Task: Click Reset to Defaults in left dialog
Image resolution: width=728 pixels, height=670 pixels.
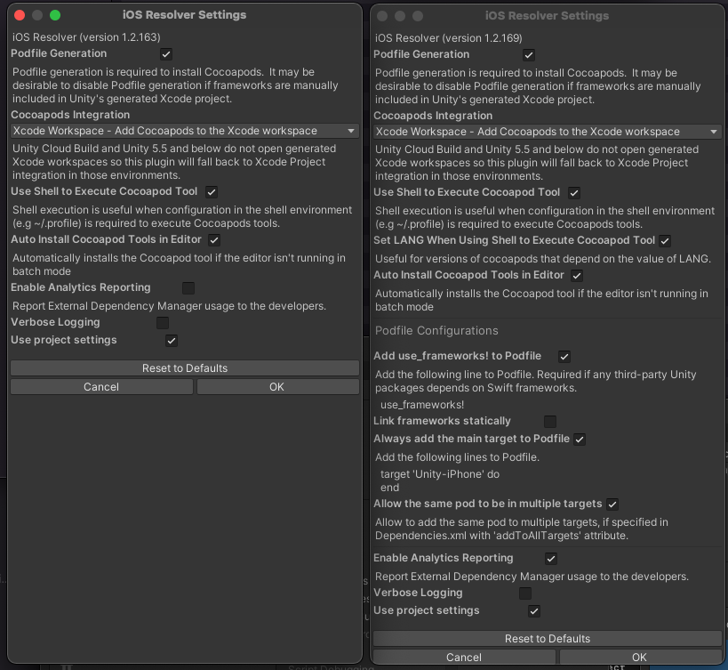Action: click(184, 367)
